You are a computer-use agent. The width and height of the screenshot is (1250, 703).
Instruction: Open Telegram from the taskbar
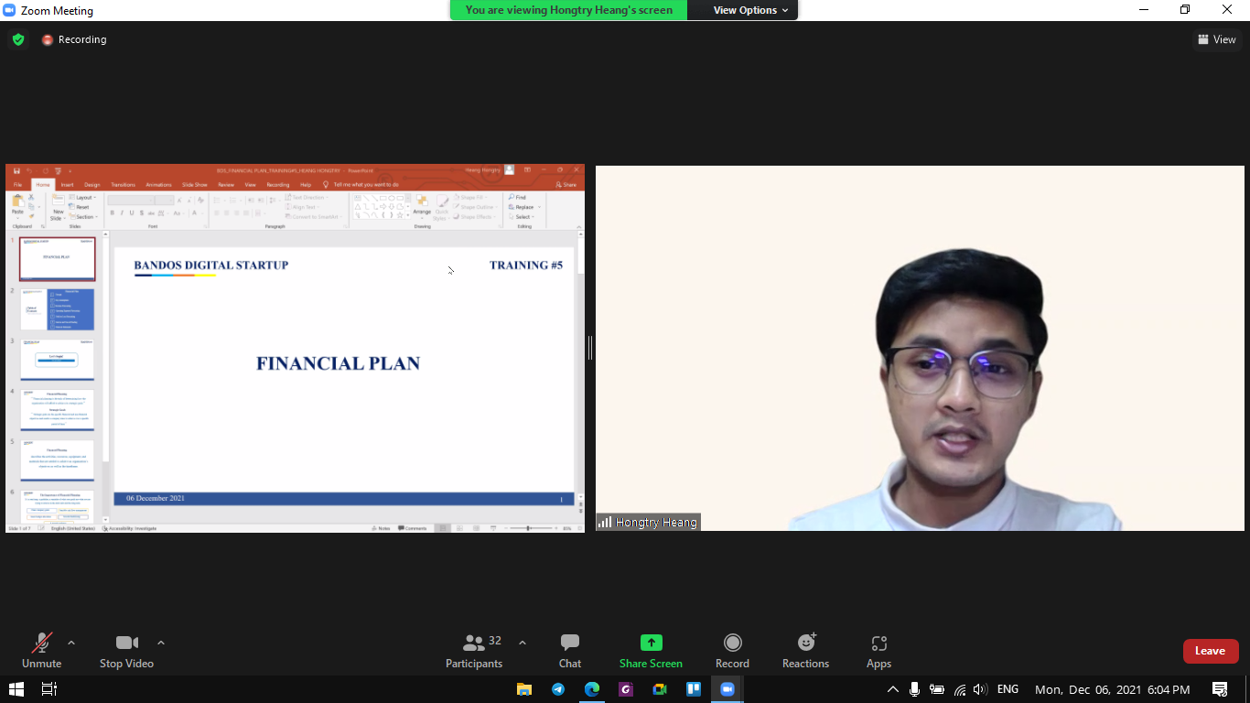558,689
